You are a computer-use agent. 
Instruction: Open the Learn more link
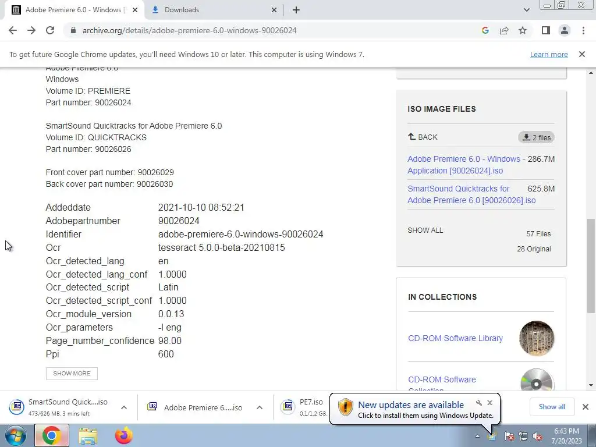click(549, 54)
